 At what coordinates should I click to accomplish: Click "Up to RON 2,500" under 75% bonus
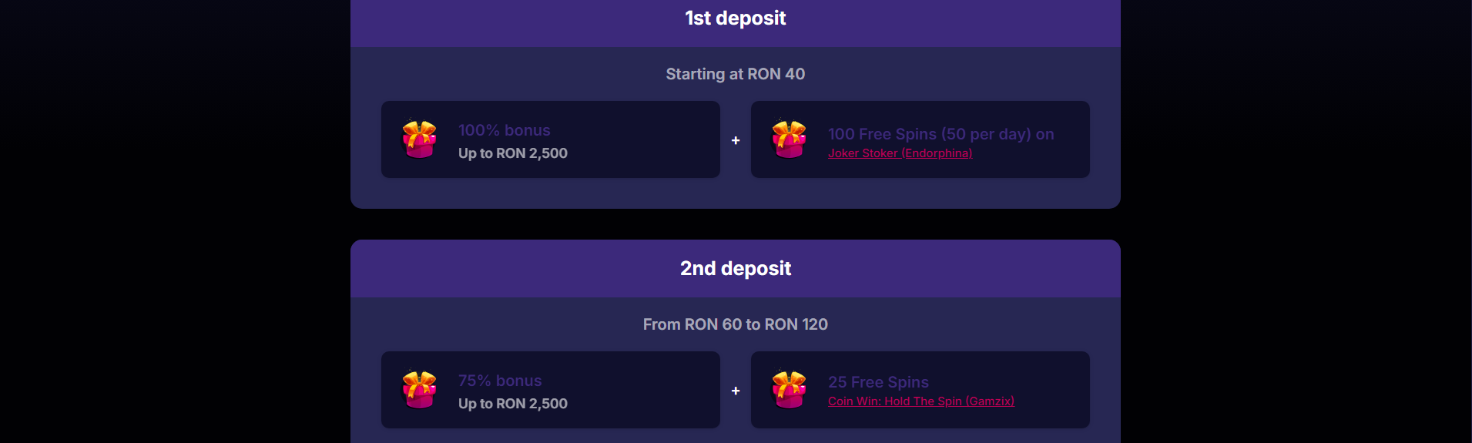pos(513,404)
